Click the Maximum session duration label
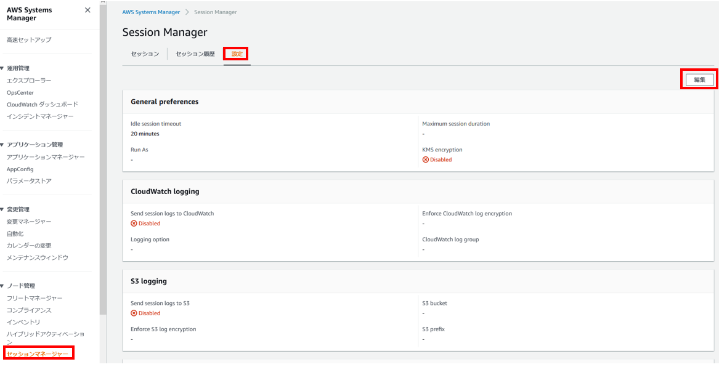This screenshot has width=719, height=367. [456, 124]
